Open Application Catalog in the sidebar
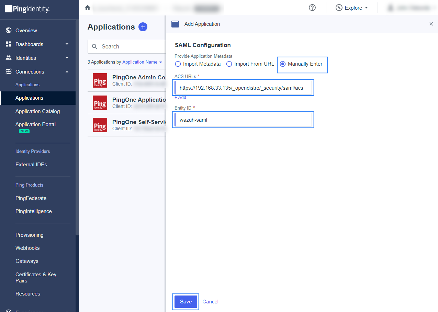The width and height of the screenshot is (438, 312). click(37, 111)
